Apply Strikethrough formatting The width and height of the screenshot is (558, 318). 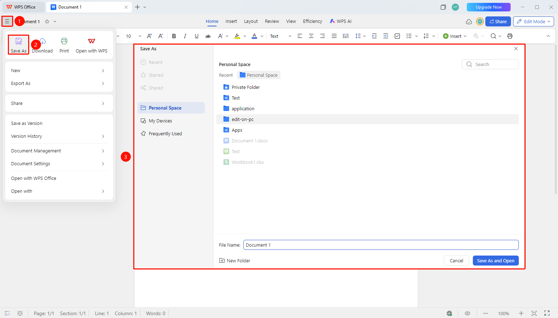click(208, 36)
